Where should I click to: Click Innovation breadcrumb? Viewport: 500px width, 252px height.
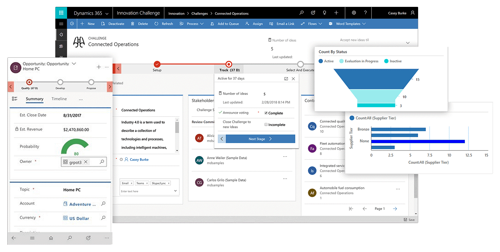click(x=176, y=13)
